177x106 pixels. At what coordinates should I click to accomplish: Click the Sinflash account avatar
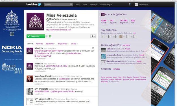103,50
